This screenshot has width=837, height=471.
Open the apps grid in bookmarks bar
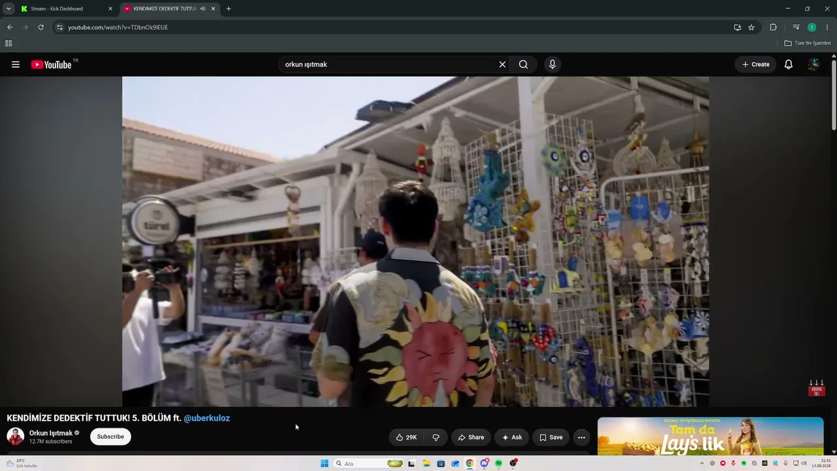[x=9, y=43]
